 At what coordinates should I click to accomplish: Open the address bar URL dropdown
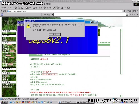[x=123, y=11]
